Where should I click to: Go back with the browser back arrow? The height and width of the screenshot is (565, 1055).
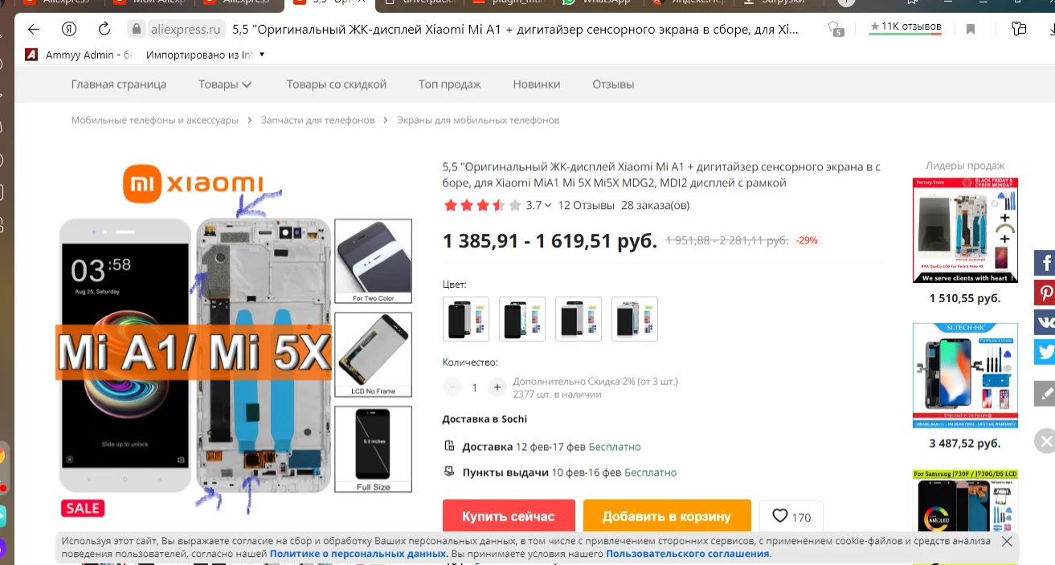[34, 30]
